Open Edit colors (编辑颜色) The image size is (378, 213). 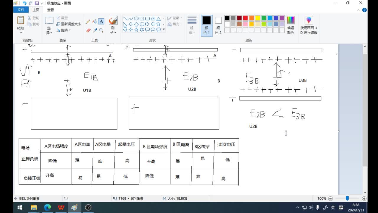tap(291, 25)
